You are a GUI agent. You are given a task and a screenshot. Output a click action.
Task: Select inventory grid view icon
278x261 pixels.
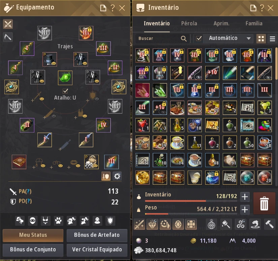[261, 38]
